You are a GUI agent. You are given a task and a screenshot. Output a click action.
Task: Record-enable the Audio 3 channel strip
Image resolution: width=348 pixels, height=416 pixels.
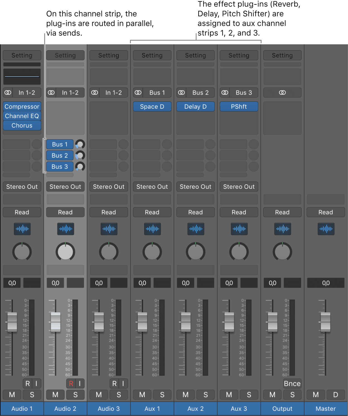click(x=114, y=384)
